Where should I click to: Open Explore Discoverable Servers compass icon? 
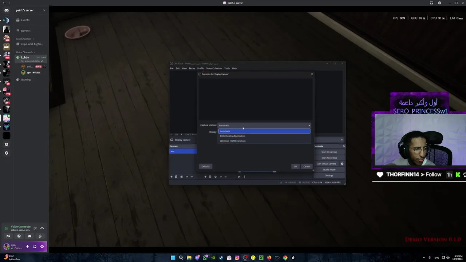[6, 153]
